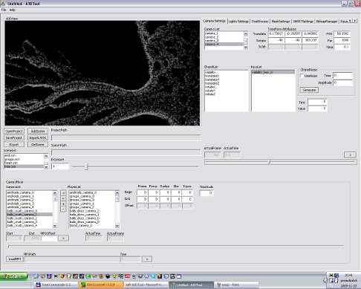Click the Exposure slider handle
Image resolution: width=361 pixels, height=289 pixels.
click(x=86, y=166)
